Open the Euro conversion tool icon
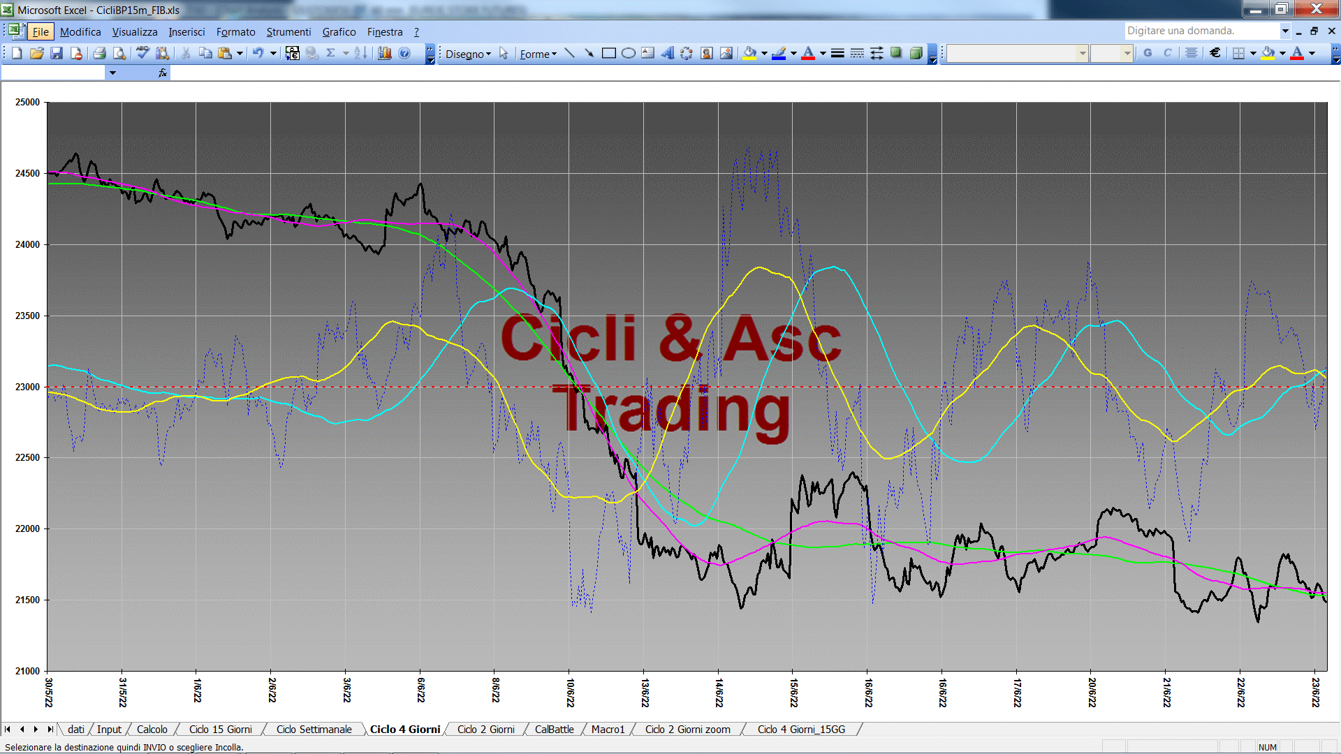The width and height of the screenshot is (1341, 754). [x=293, y=53]
